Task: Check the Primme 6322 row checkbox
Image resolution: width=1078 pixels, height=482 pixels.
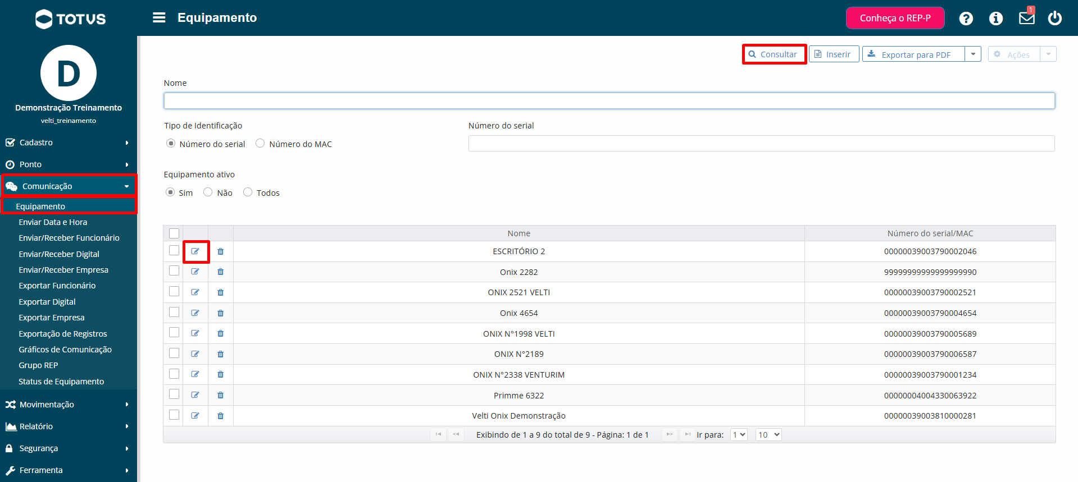Action: (174, 394)
